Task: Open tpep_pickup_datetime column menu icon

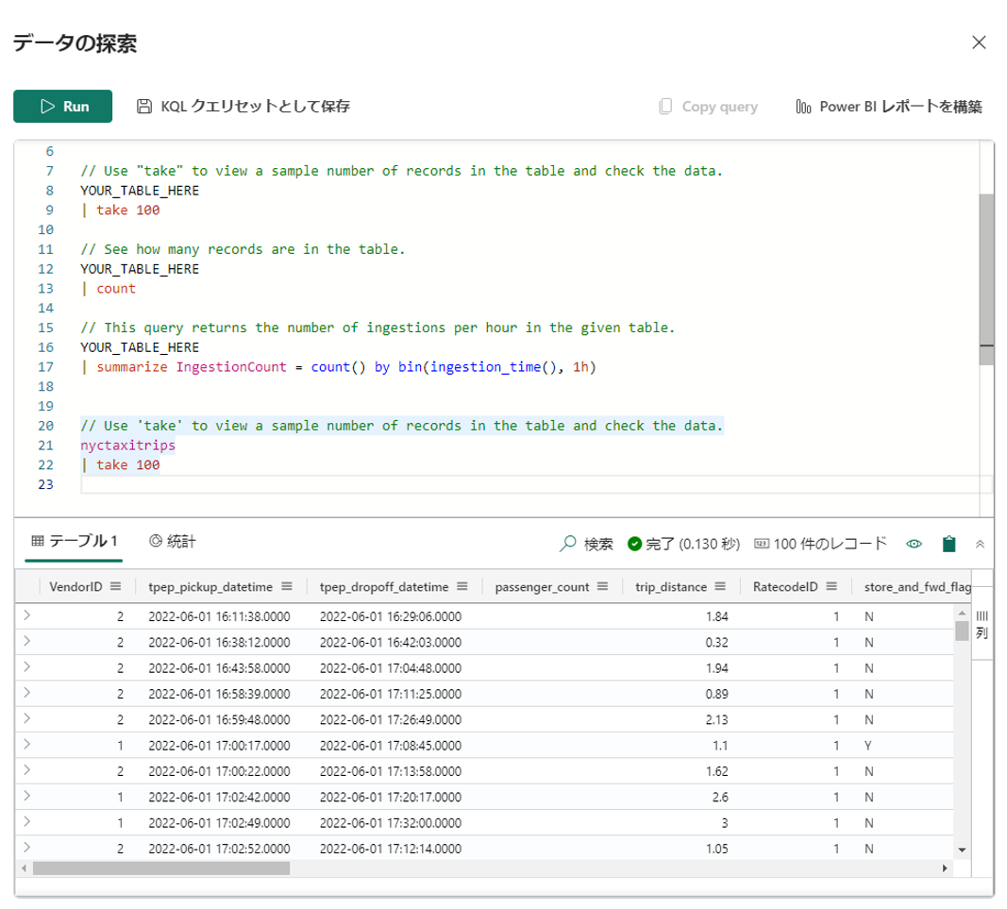Action: tap(287, 586)
